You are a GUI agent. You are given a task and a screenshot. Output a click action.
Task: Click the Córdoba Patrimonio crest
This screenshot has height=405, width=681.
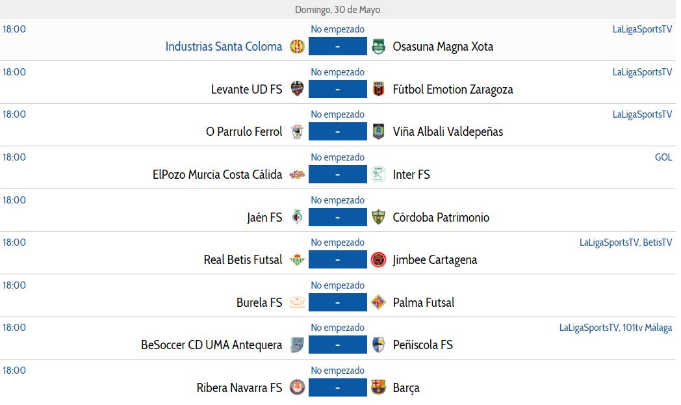click(x=378, y=217)
